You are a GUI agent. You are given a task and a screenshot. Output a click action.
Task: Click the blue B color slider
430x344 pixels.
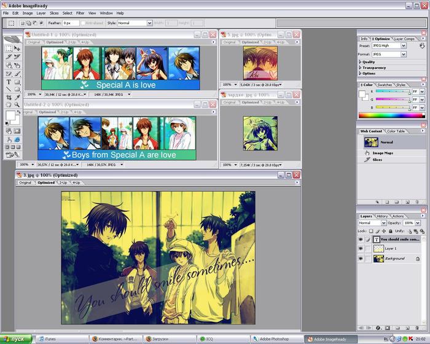393,107
